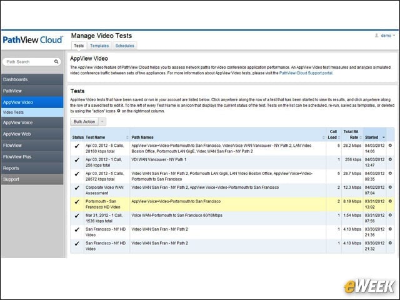This screenshot has height=300, width=400.
Task: Select Dashboards in the sidebar
Action: [x=32, y=79]
